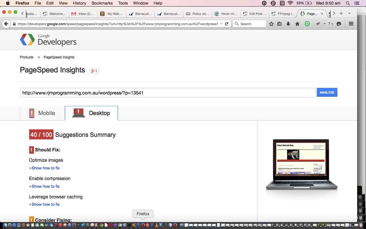Switch to the 'Policy ret...' tab

[198, 13]
